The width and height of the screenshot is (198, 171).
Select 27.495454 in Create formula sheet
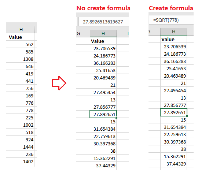pyautogui.click(x=174, y=90)
